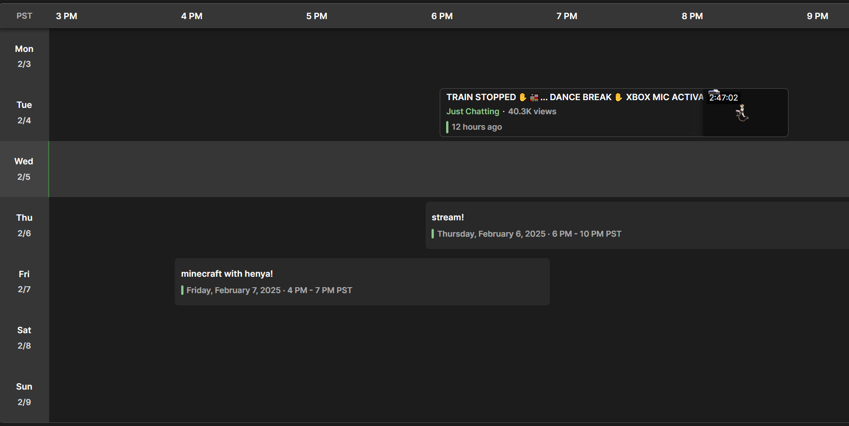Click the 9 PM time column header
849x426 pixels.
click(817, 16)
